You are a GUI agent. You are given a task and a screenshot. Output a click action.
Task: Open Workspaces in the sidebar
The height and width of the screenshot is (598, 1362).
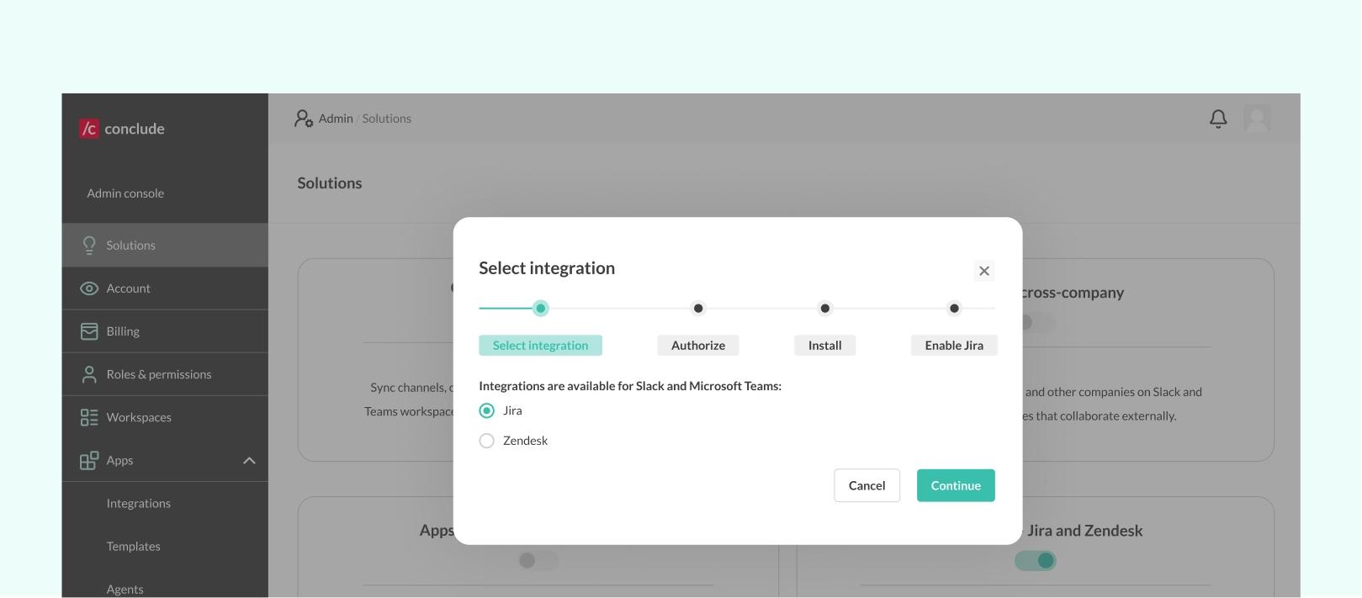click(x=165, y=417)
